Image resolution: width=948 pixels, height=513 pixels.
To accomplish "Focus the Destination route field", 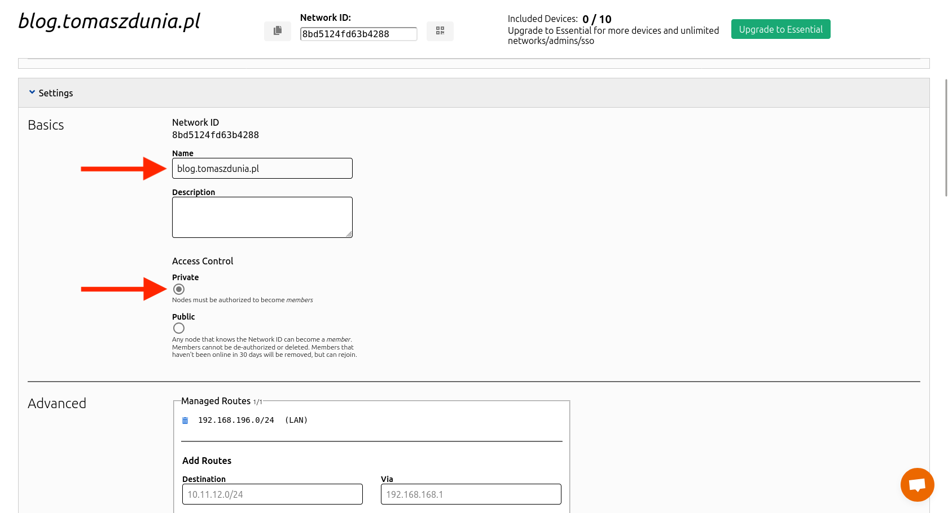I will [x=272, y=494].
